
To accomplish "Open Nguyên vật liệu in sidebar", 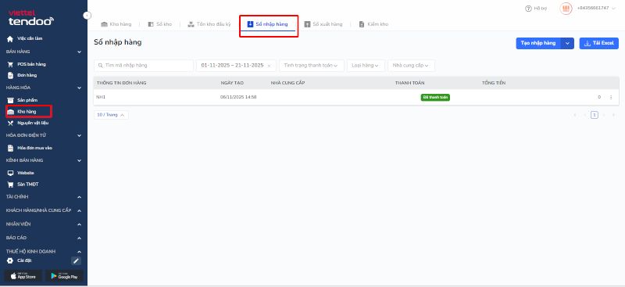I will pos(28,124).
